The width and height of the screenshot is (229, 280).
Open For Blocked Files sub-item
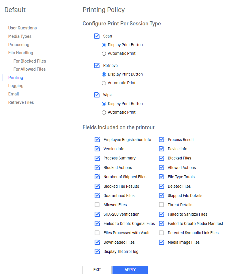pos(30,61)
